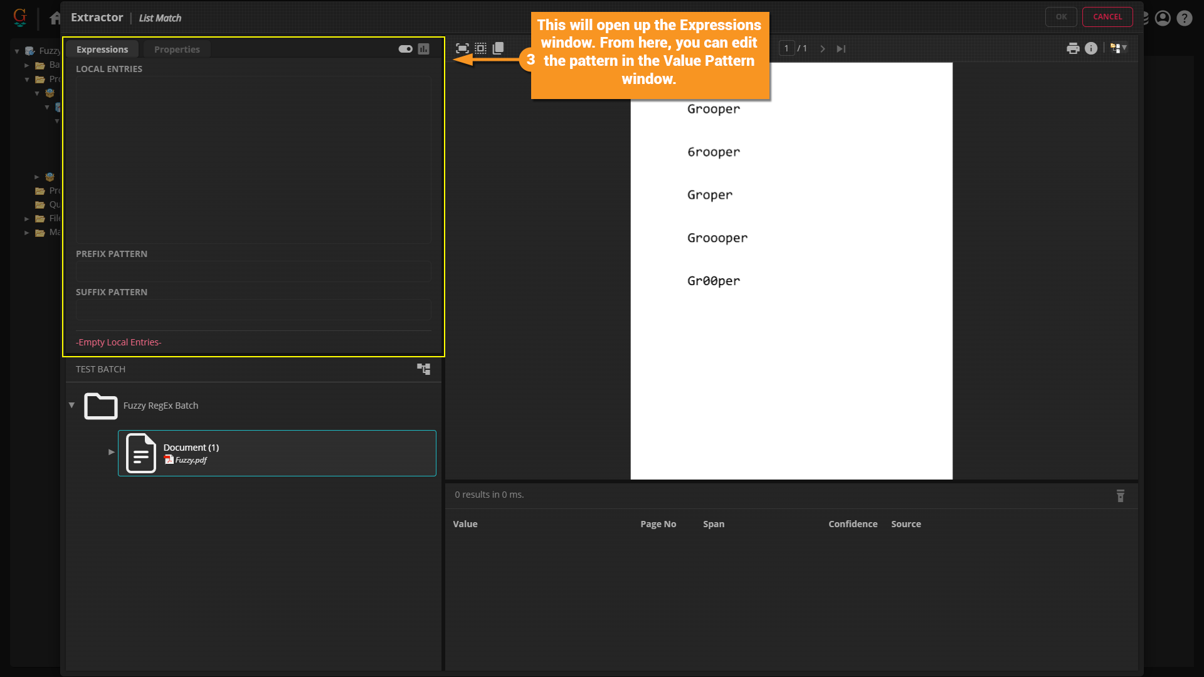
Task: Expand the Document (1) Fuzzy.pdf node
Action: (x=112, y=452)
